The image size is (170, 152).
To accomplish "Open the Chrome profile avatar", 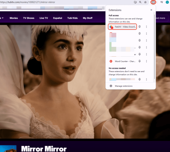I will coord(167,2).
